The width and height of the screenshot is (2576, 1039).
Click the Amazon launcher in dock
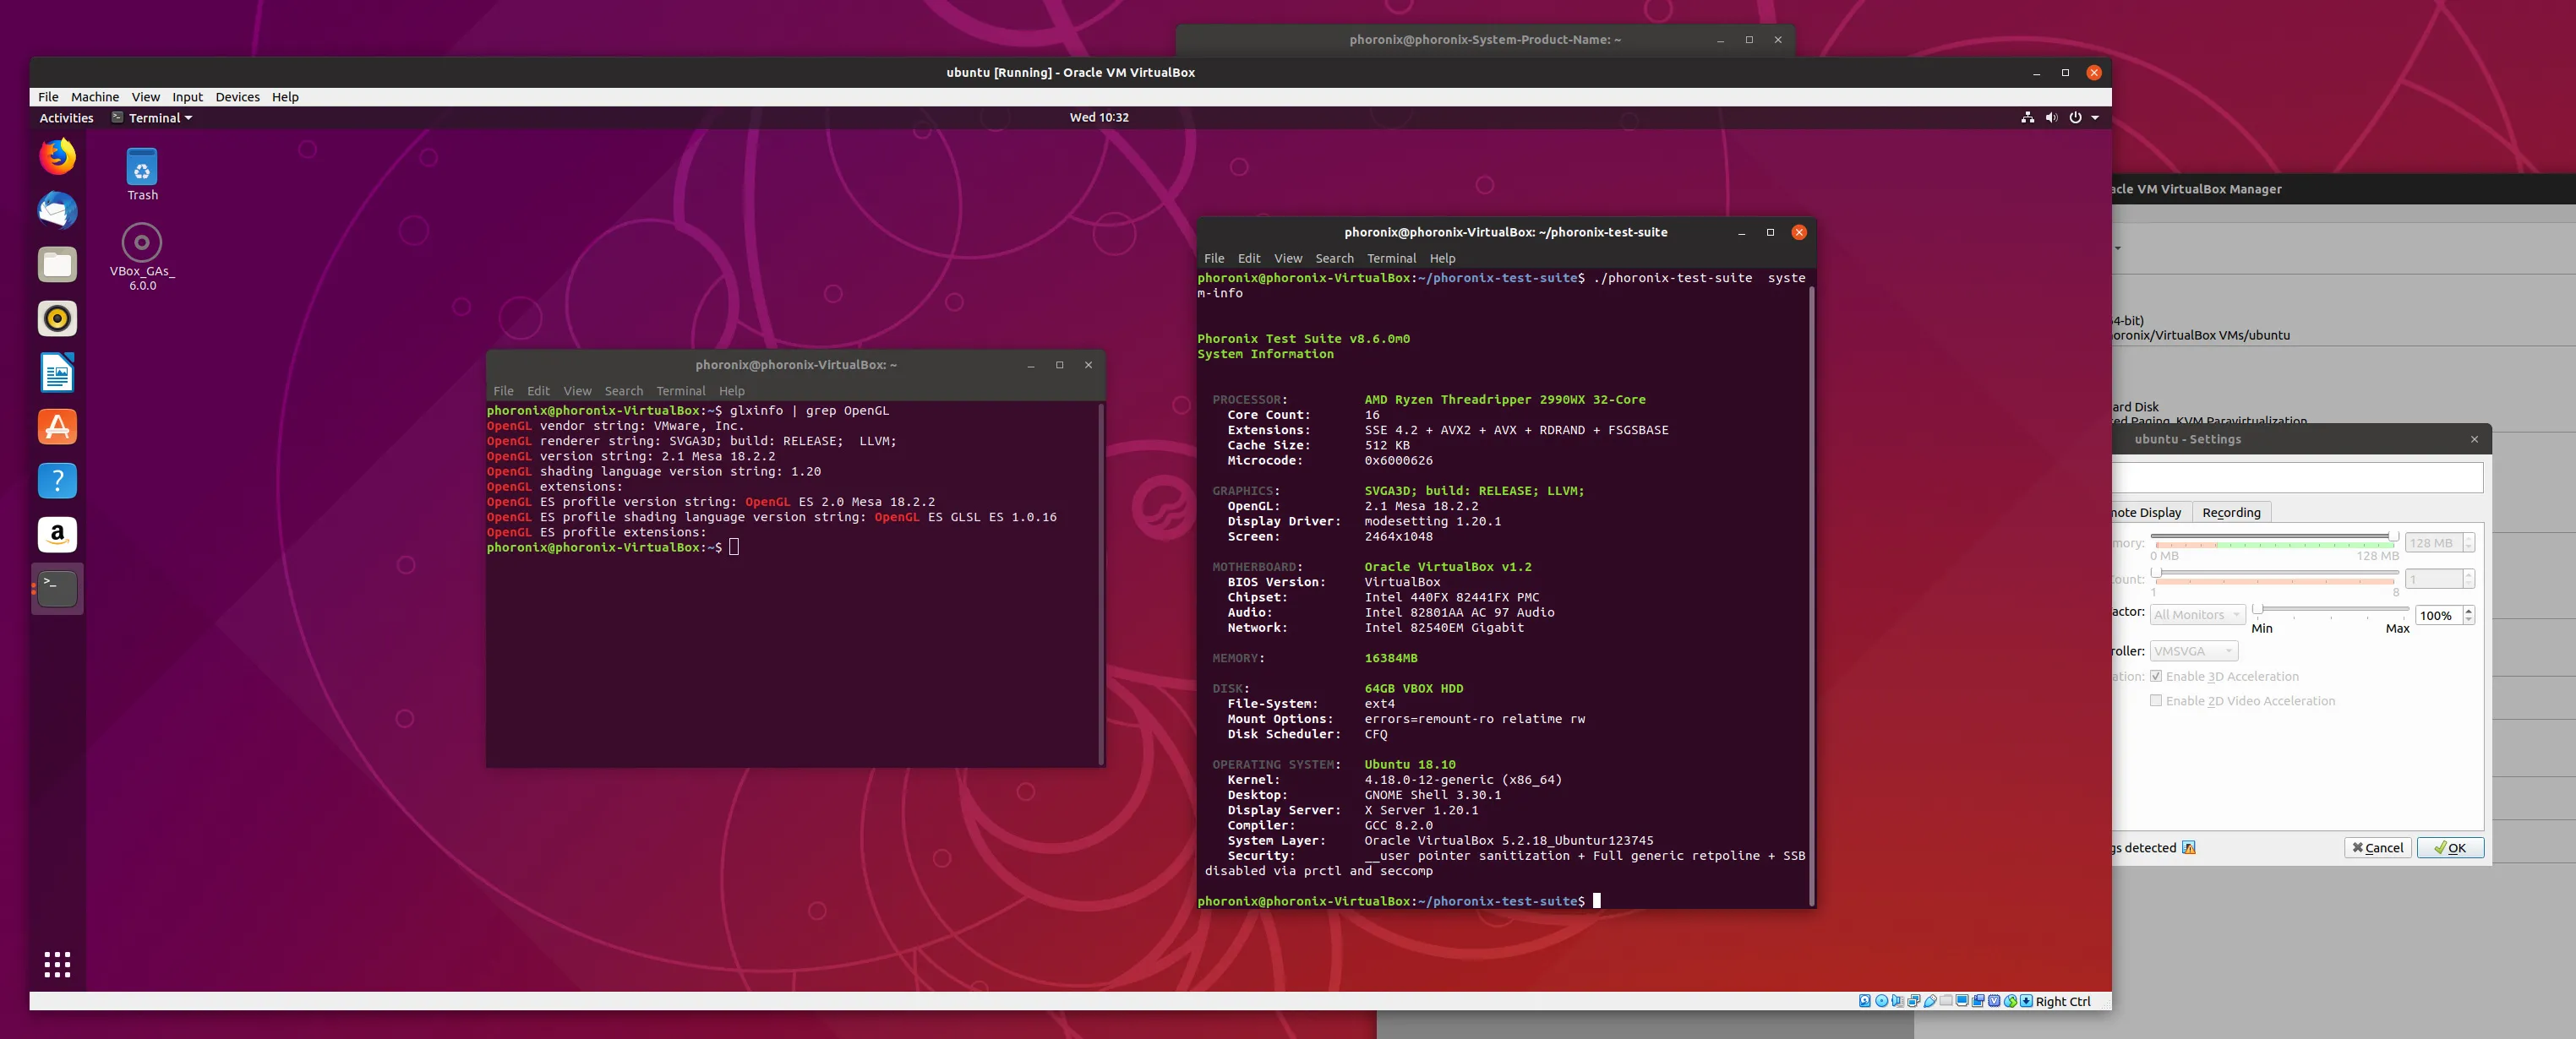coord(57,535)
